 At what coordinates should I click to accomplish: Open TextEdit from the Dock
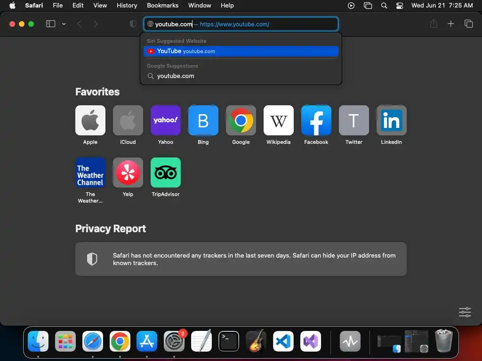point(201,341)
